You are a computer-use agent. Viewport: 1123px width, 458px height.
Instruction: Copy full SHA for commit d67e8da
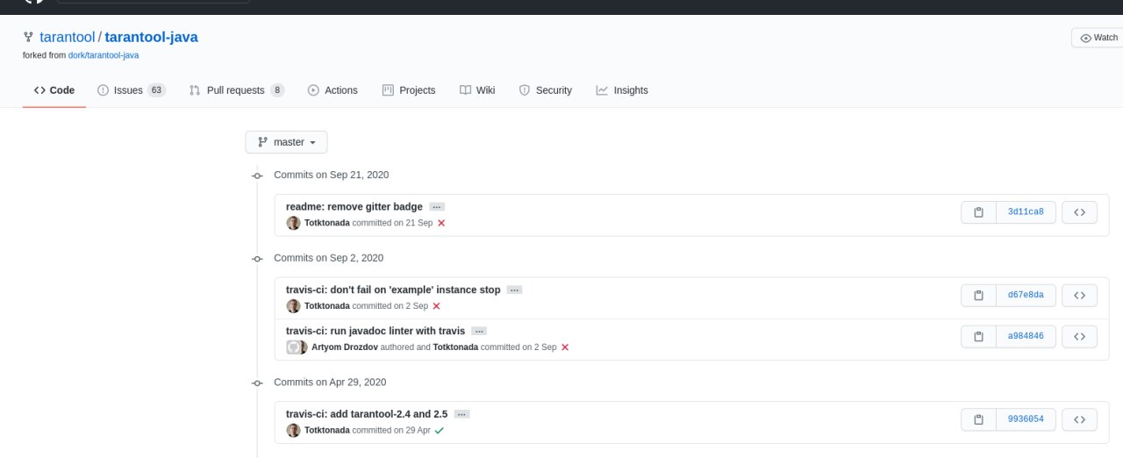[x=978, y=296]
